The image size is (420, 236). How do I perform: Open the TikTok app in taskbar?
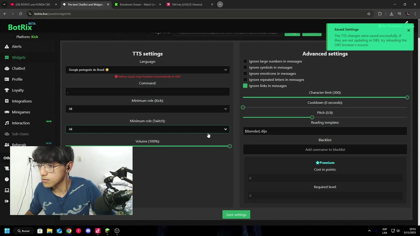coord(98,231)
